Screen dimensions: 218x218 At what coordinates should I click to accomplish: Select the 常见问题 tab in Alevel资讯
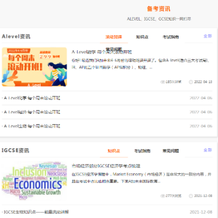pos(114,49)
